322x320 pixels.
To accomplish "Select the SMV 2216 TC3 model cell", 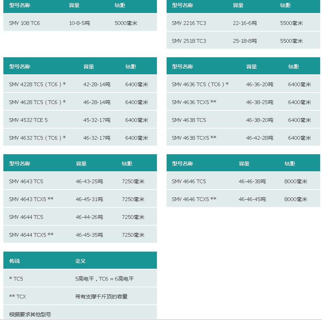I will tap(189, 23).
